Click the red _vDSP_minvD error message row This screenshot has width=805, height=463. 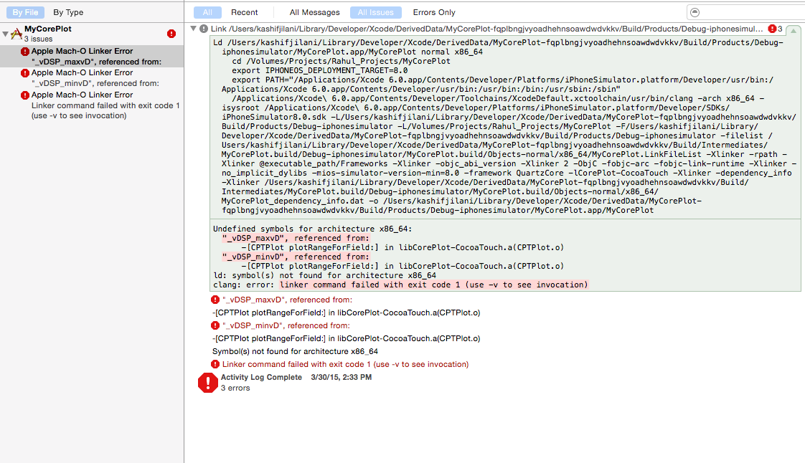pyautogui.click(x=286, y=325)
